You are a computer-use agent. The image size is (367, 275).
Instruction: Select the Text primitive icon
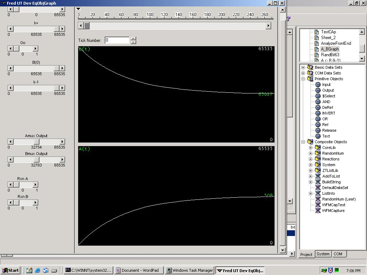coord(318,136)
